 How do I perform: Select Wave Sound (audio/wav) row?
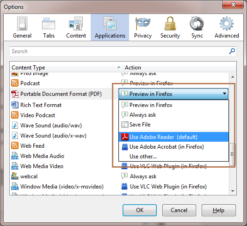(64, 125)
